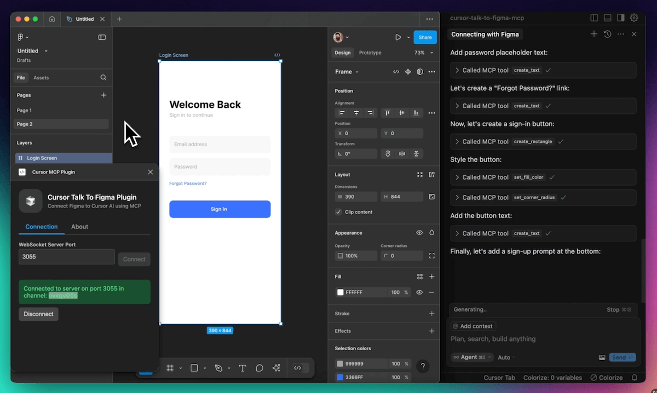Click the rotate 90 degrees icon under Transform
The image size is (657, 393).
(x=388, y=154)
